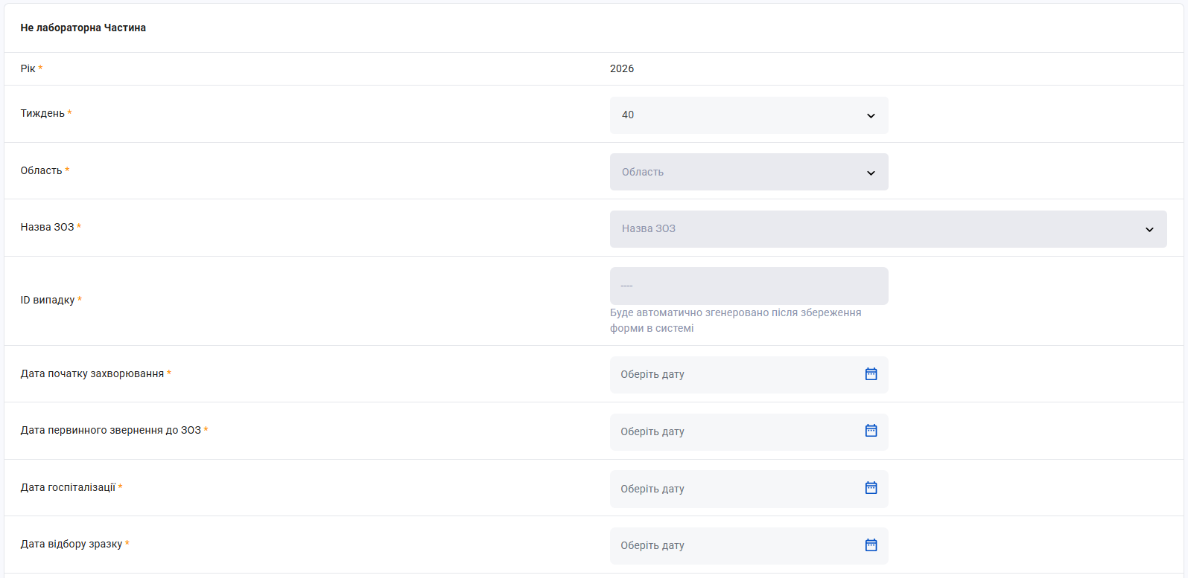
Task: Open calendar icon for Дата первинного звернення
Action: point(871,431)
